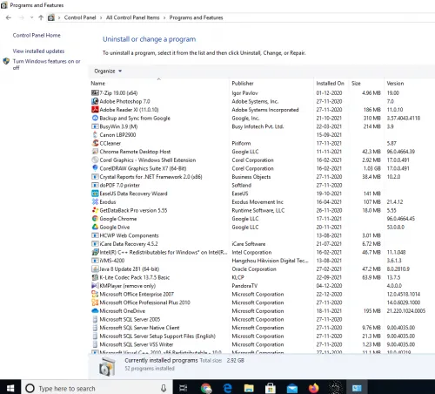Open Microsoft Store from the taskbar

pos(271,388)
